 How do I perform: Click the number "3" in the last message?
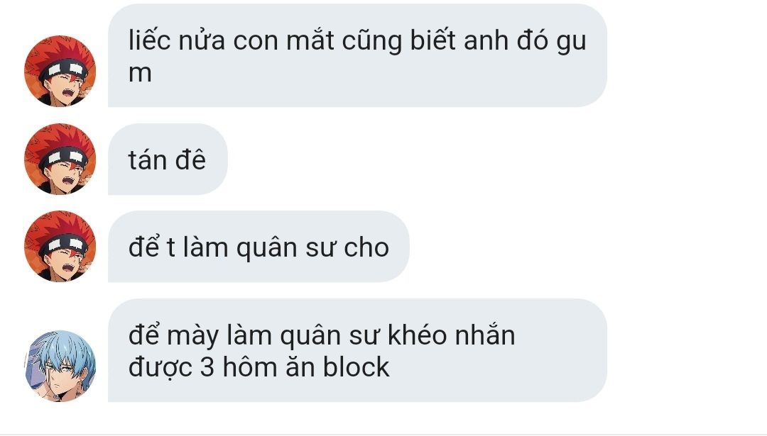(x=207, y=367)
